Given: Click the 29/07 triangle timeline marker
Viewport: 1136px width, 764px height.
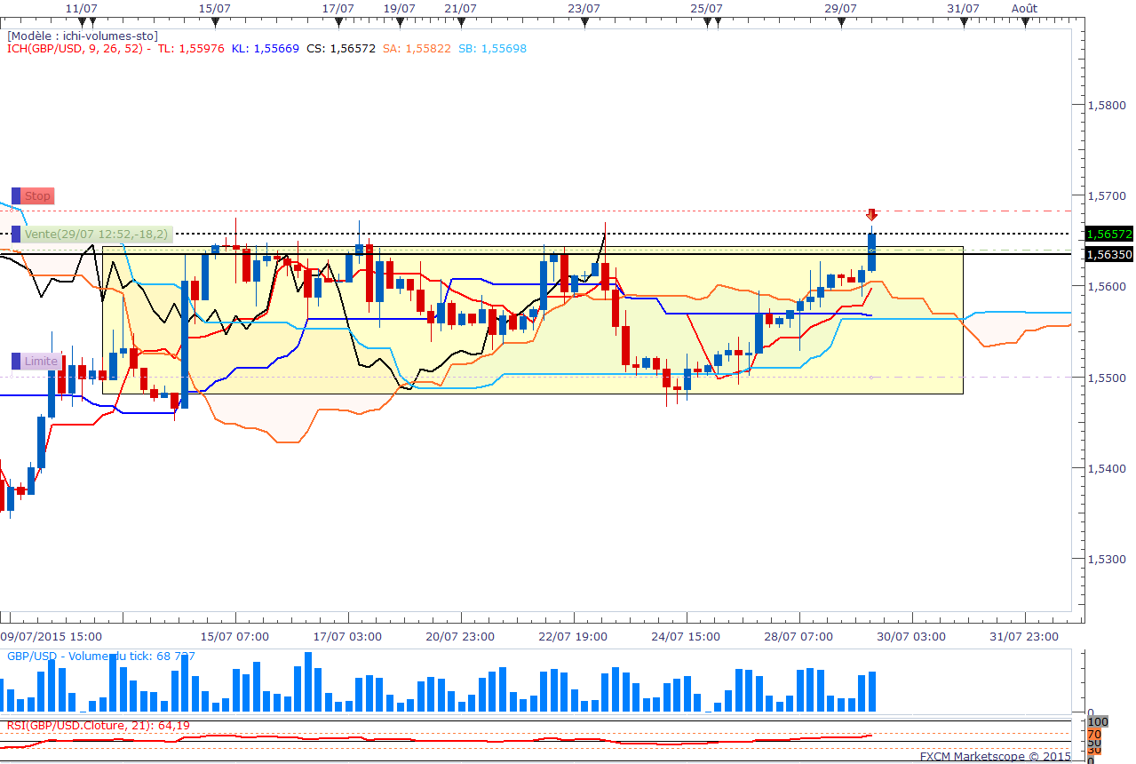Looking at the screenshot, I should click(x=840, y=23).
